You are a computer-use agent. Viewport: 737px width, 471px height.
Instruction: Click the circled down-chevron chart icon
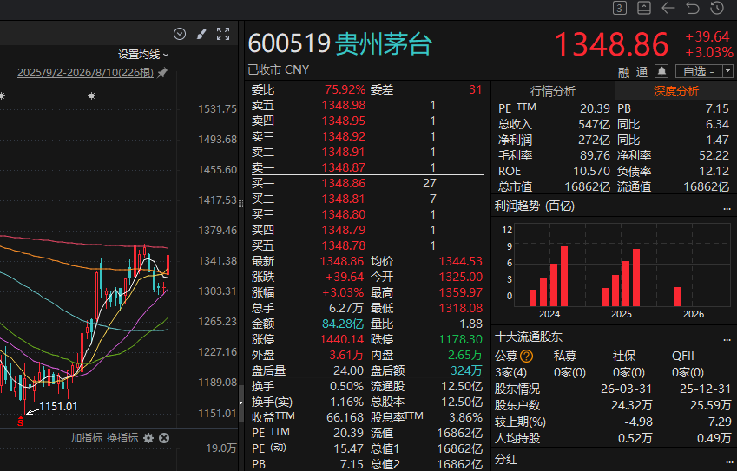(x=180, y=34)
